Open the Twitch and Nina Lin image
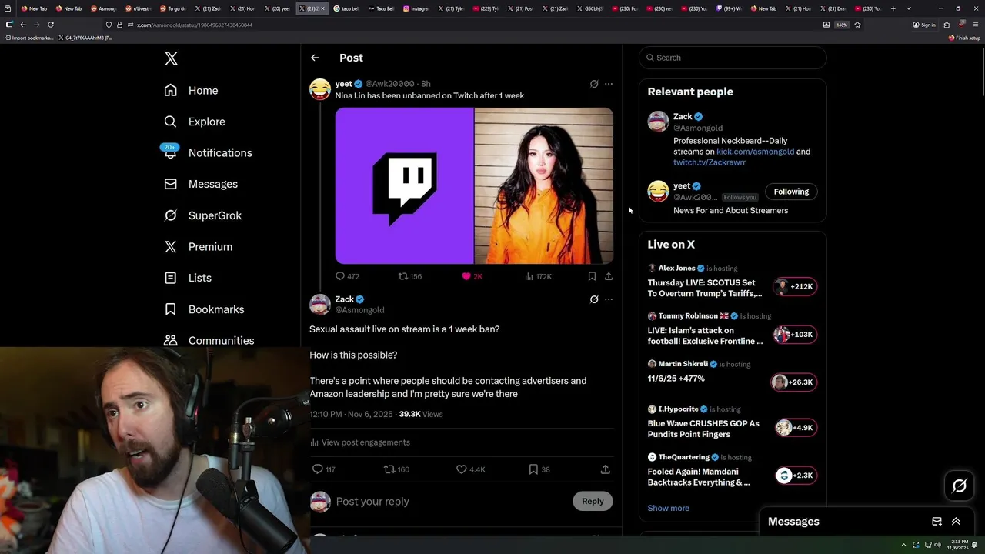Screen dimensions: 985x554 click(x=474, y=185)
